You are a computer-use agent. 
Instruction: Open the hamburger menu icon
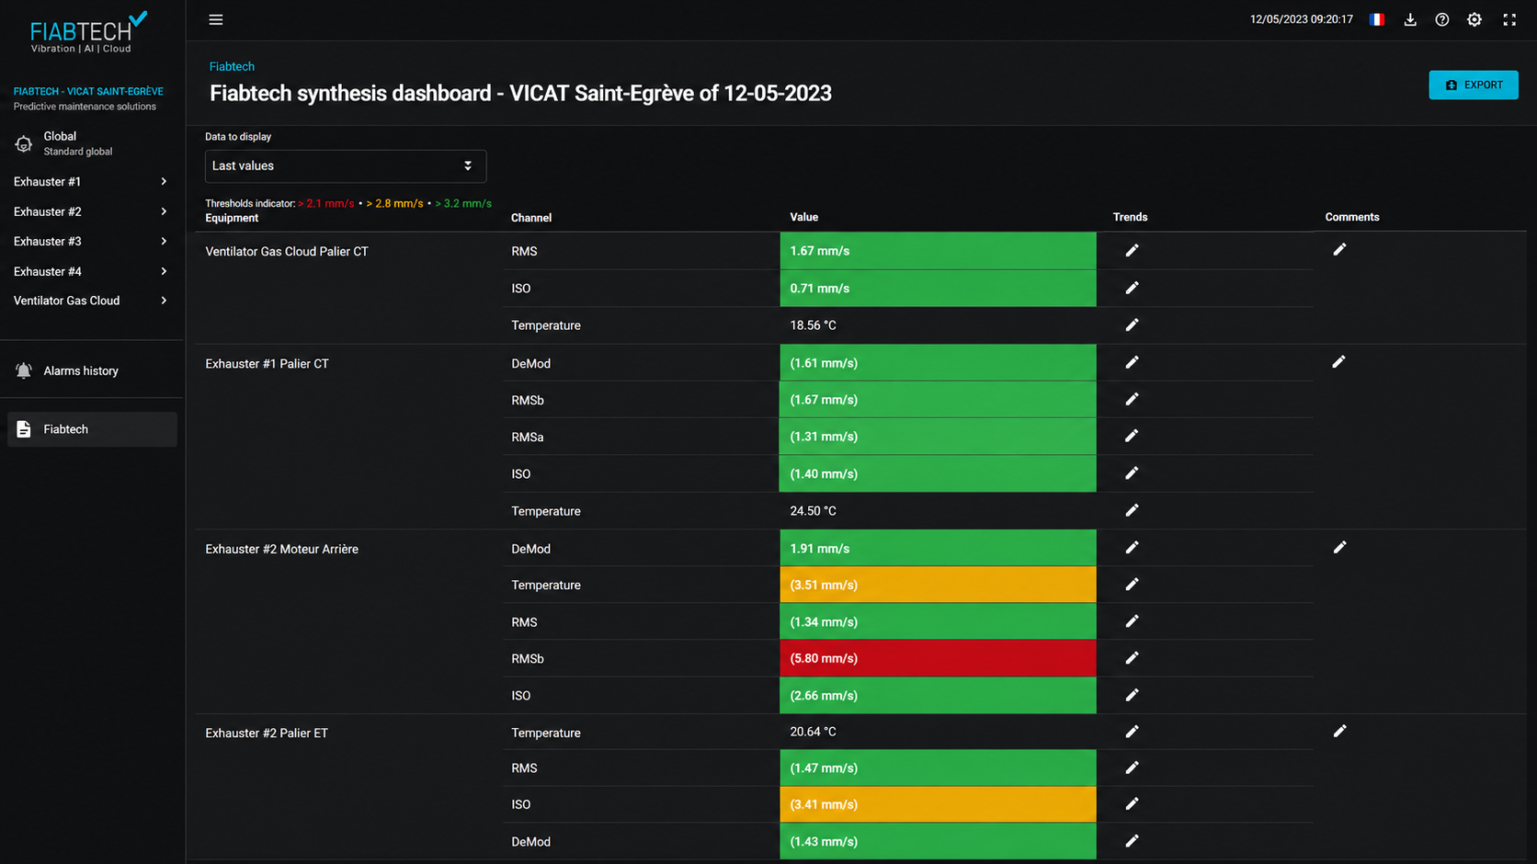(216, 19)
